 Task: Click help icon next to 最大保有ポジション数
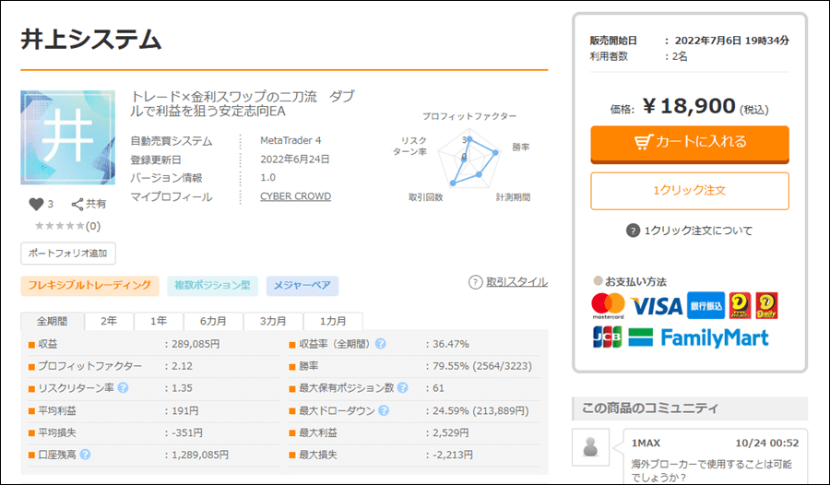point(403,387)
